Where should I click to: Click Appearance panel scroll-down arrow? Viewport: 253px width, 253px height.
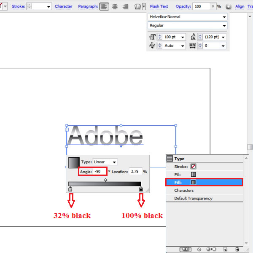[246, 243]
